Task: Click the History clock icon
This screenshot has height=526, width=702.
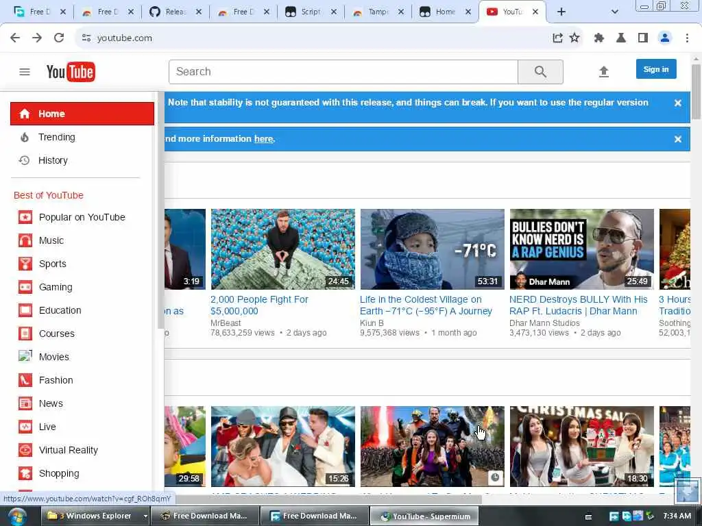Action: click(x=24, y=160)
